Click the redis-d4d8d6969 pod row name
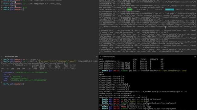The image size is (197, 110). point(109,61)
